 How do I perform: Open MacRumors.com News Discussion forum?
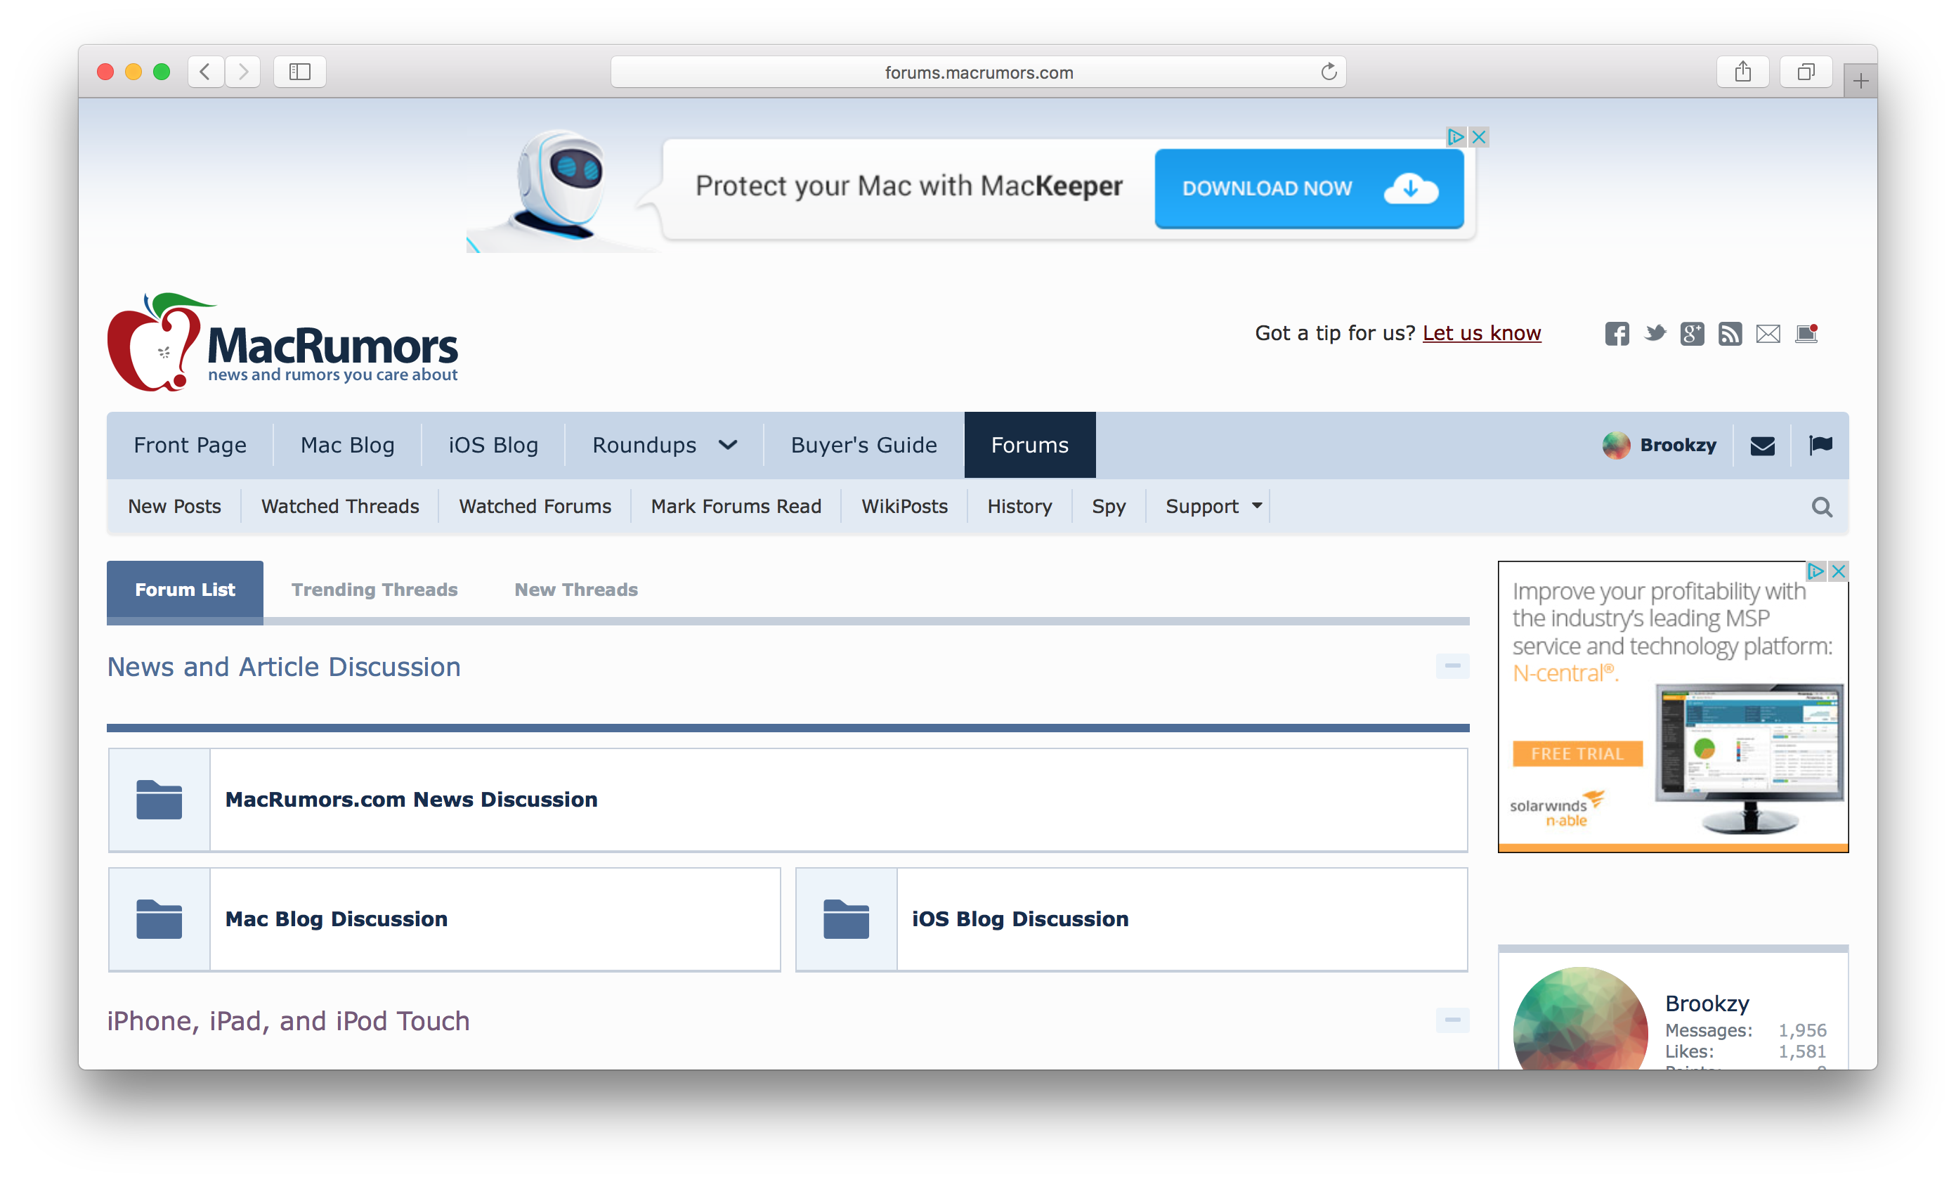411,800
